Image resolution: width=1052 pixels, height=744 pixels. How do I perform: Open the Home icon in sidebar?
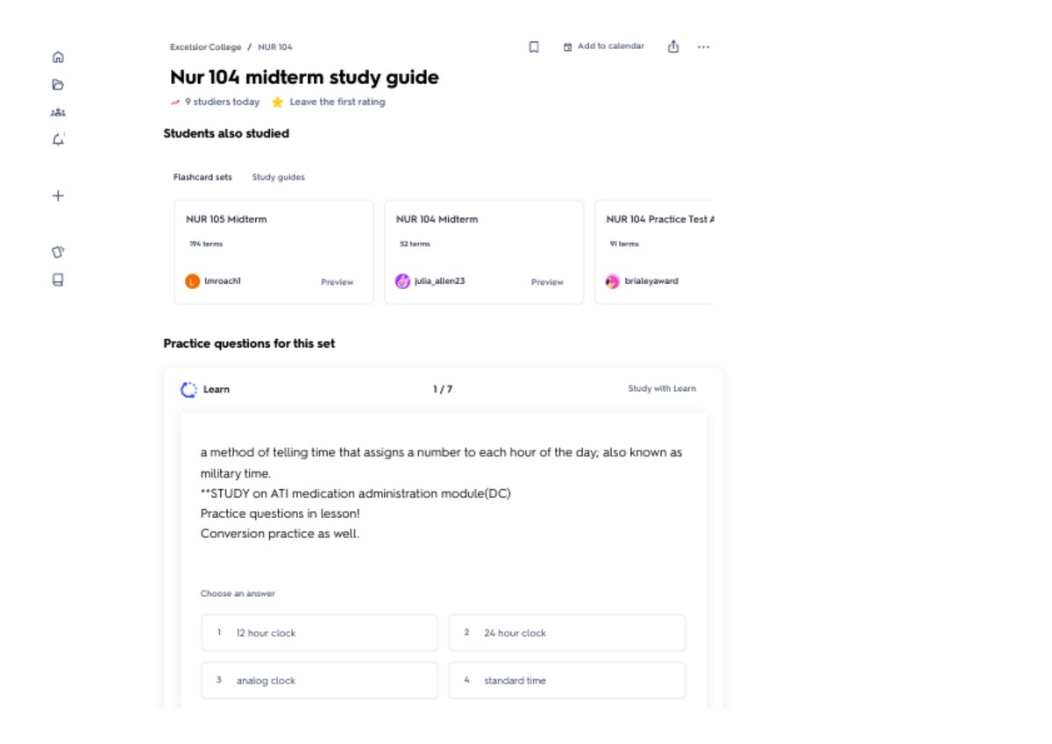click(58, 57)
